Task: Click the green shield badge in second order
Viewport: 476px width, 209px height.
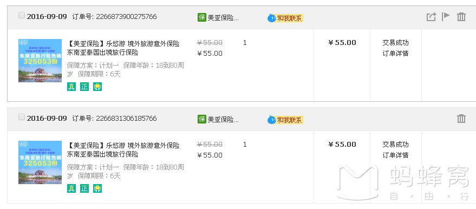Action: coord(97,188)
